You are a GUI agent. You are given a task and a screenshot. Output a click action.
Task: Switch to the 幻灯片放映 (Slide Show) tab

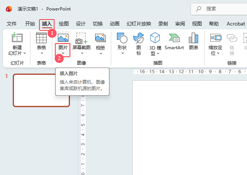139,24
